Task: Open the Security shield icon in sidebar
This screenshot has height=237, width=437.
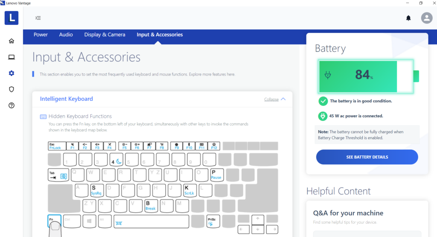Action: click(12, 89)
